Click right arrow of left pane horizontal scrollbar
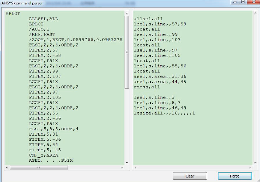The image size is (260, 182). pos(122,168)
